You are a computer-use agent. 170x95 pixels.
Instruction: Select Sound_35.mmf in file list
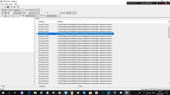coord(43,79)
